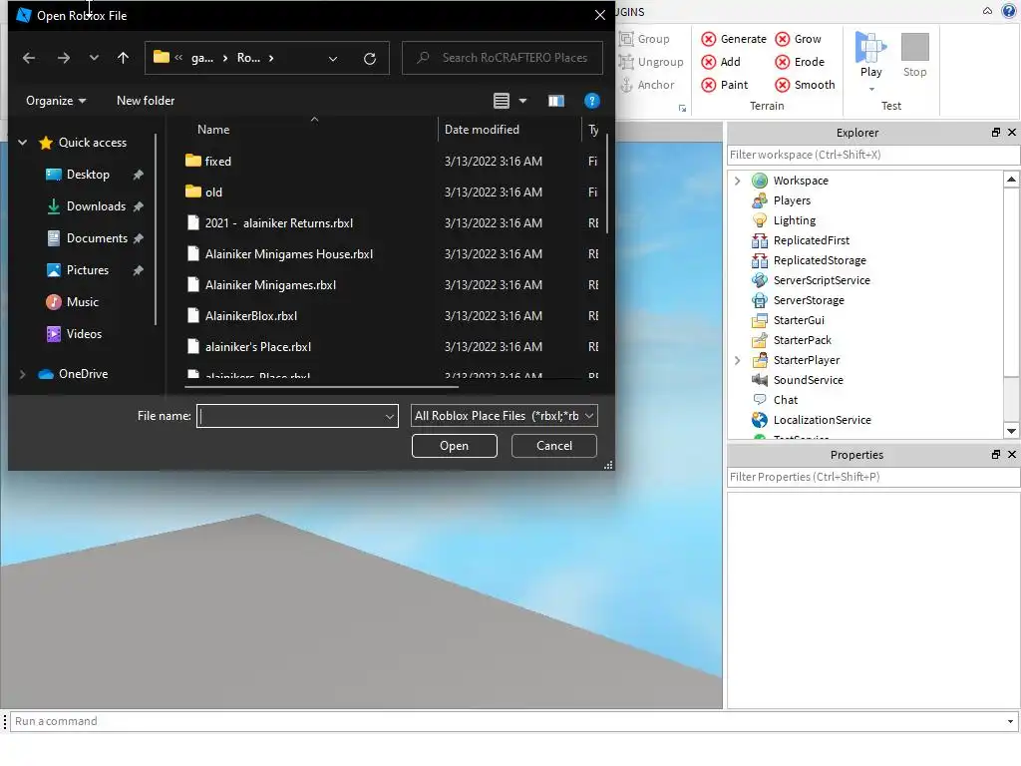Open the file dialog help
Screen dimensions: 1021x766
coord(592,101)
